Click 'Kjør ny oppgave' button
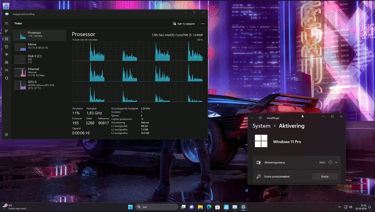This screenshot has height=212, width=375. click(x=184, y=24)
